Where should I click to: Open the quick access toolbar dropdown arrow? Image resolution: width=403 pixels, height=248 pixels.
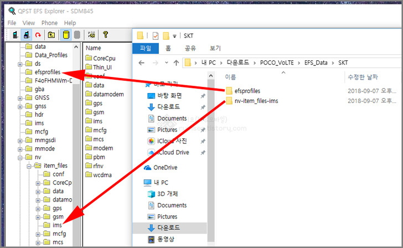pos(174,36)
